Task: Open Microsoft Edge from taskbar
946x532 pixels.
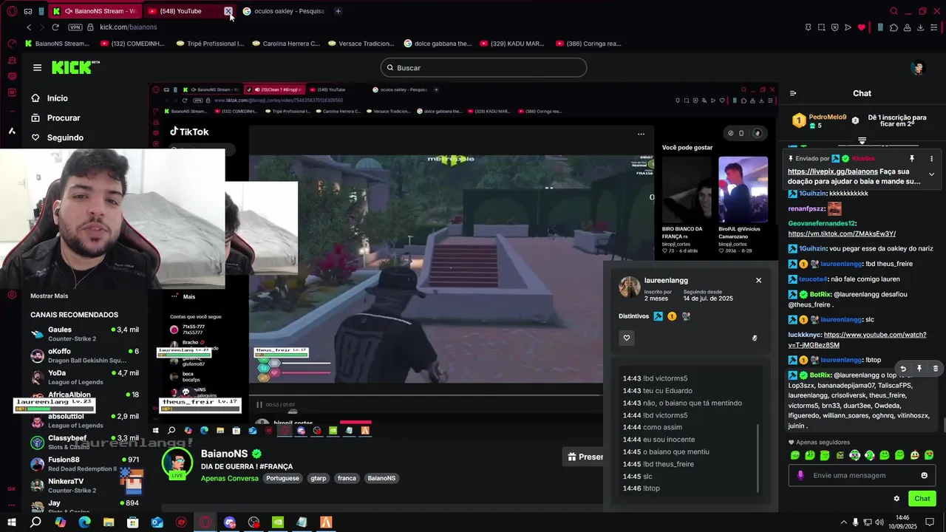Action: tap(84, 522)
